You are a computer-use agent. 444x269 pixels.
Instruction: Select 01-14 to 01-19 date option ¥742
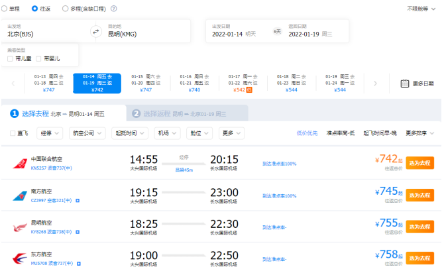[97, 83]
